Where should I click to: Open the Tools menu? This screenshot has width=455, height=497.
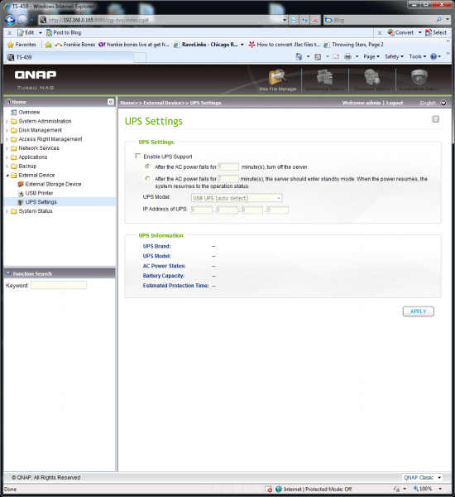[417, 56]
